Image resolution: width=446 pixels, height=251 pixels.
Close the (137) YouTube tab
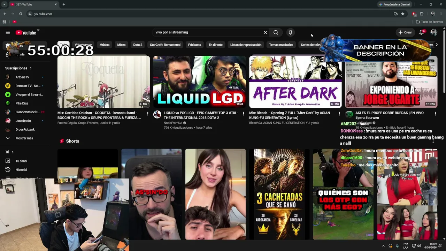[x=55, y=5]
